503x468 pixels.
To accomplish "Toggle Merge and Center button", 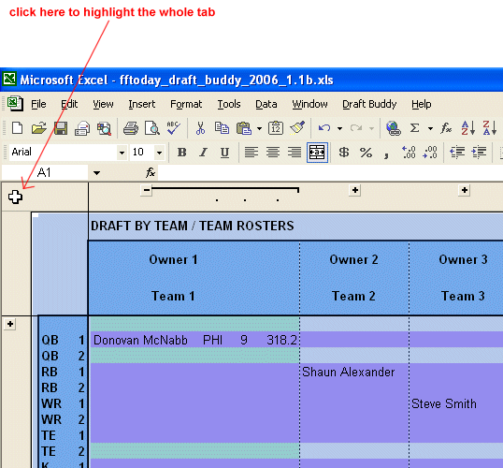I will click(x=317, y=153).
